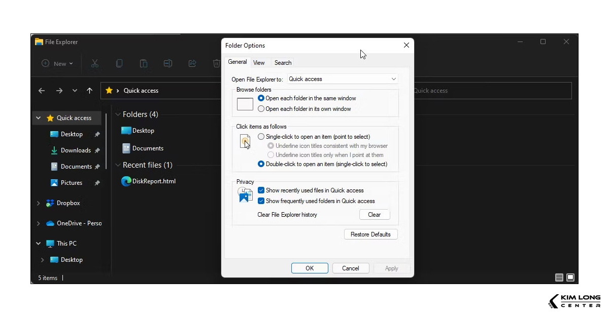
Task: Select single-click to open an item
Action: 261,136
